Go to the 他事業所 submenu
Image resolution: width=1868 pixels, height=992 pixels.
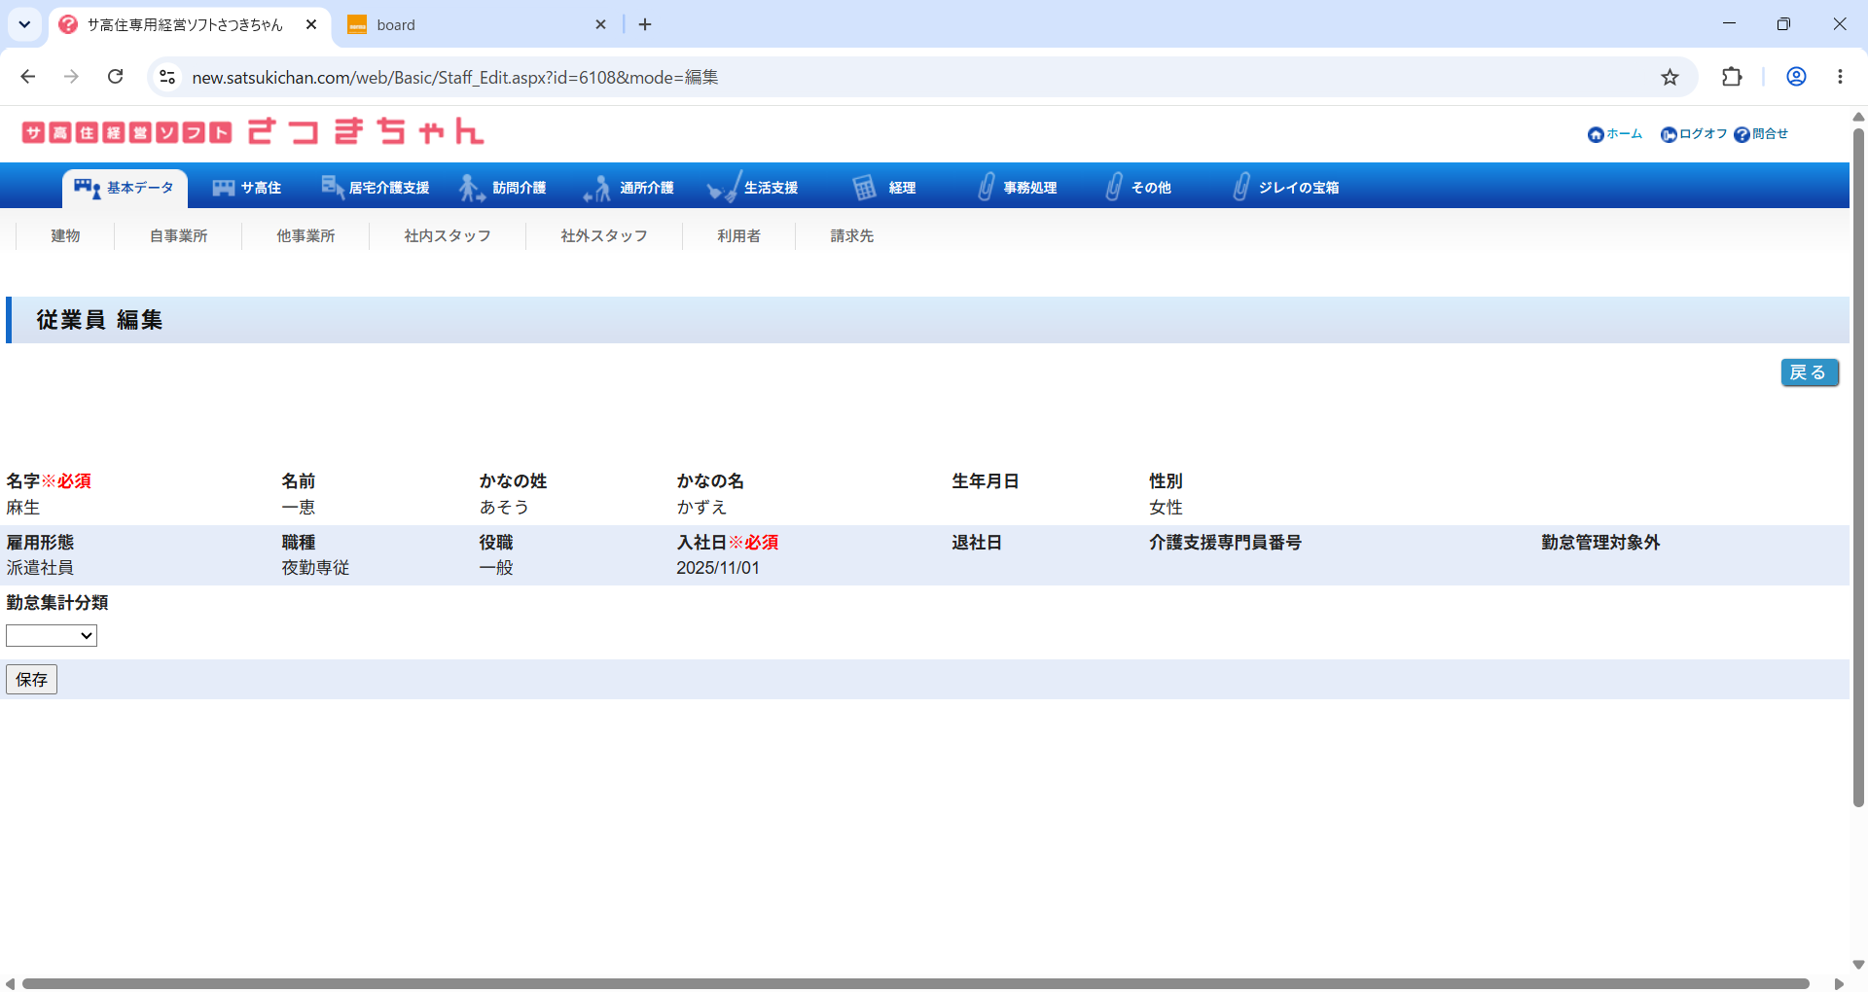(305, 236)
